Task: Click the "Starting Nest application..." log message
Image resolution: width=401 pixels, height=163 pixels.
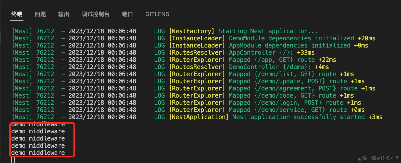Action: 268,31
